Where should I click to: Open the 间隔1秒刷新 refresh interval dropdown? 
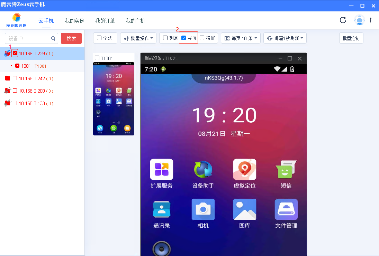285,38
